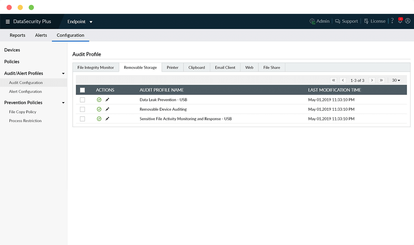Image resolution: width=414 pixels, height=245 pixels.
Task: Click the DataSecurity Plus logo text
Action: (x=32, y=21)
